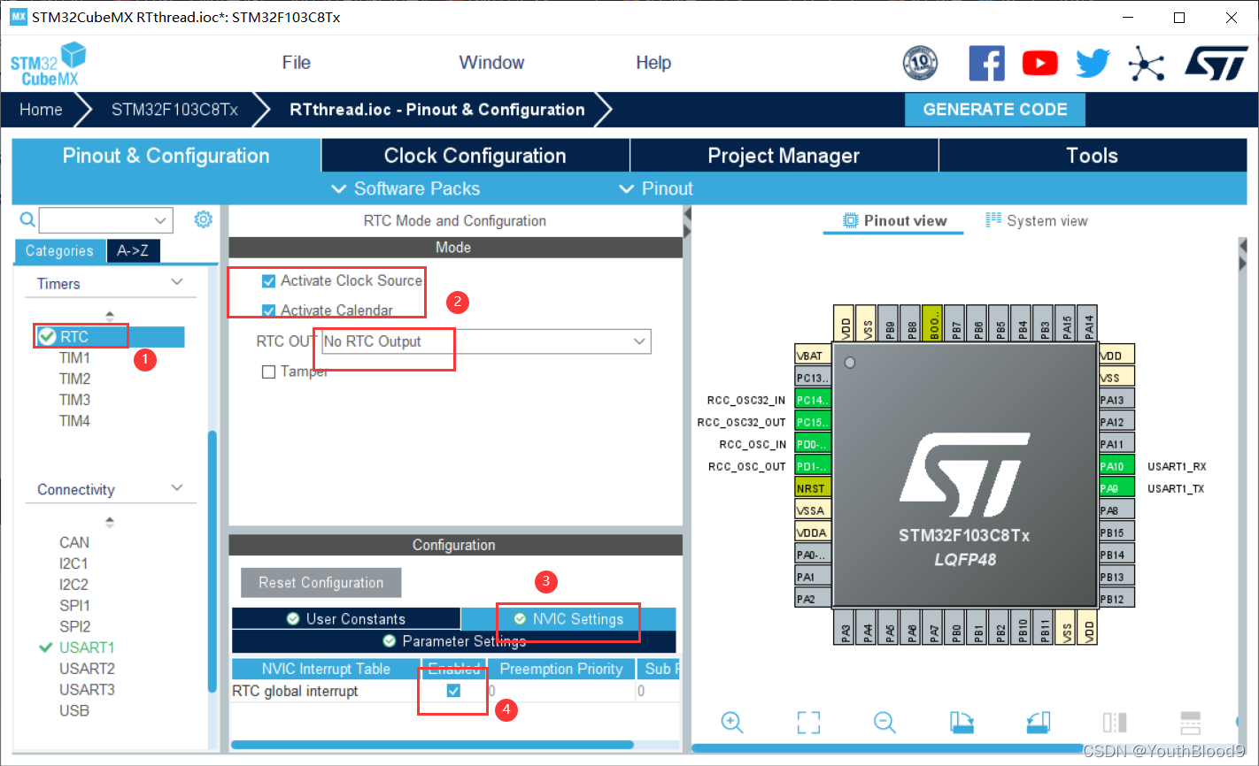Open the User Constants tab
The image size is (1259, 766).
click(x=346, y=619)
